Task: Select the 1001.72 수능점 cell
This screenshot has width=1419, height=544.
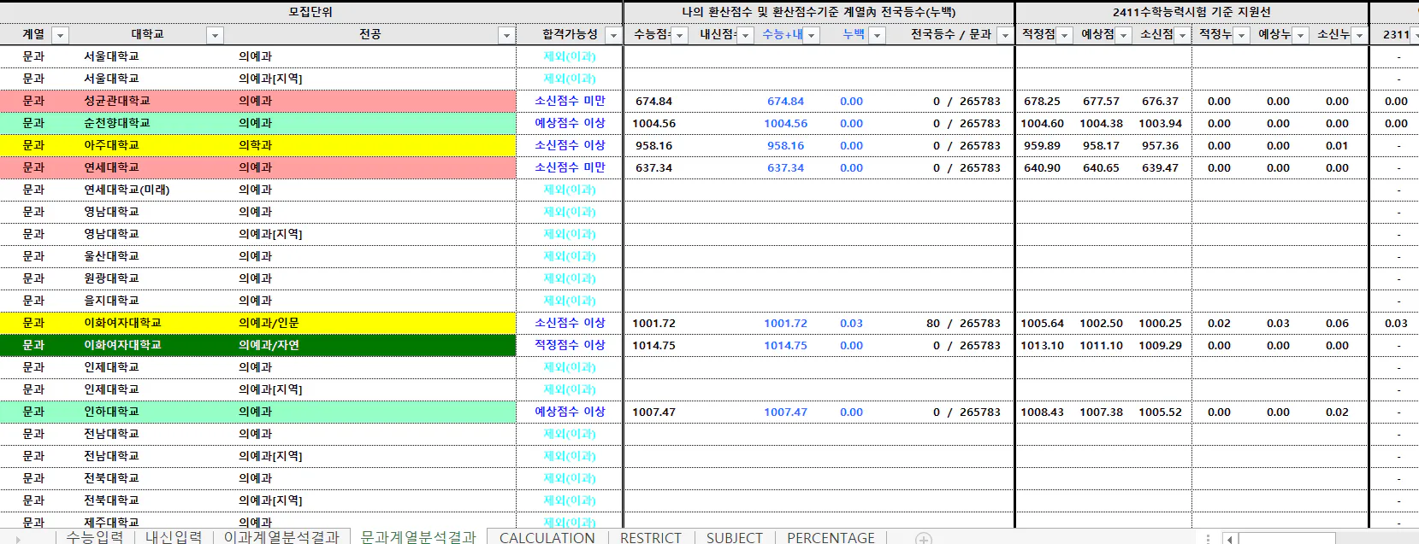Action: pyautogui.click(x=655, y=323)
